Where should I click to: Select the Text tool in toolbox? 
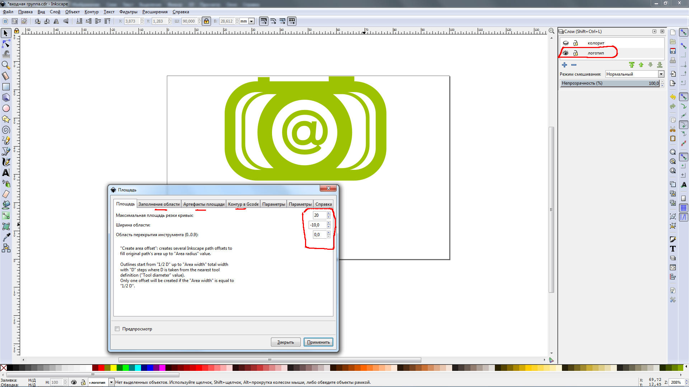click(6, 173)
